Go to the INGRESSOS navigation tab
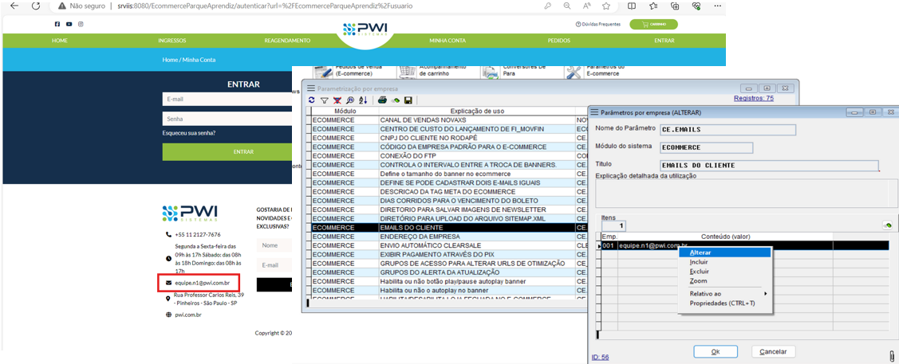The width and height of the screenshot is (899, 364). click(x=172, y=41)
